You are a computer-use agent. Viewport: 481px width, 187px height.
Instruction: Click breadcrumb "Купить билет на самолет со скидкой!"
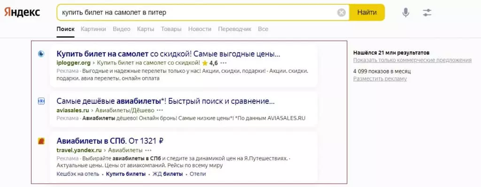pos(148,63)
